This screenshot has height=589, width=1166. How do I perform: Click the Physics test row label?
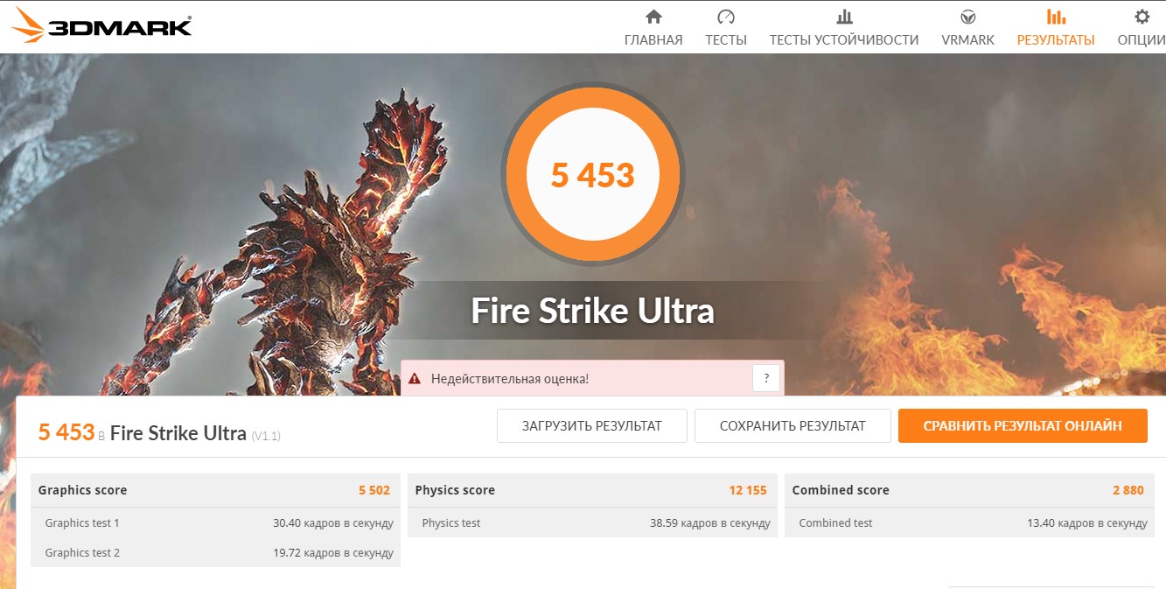tap(451, 523)
